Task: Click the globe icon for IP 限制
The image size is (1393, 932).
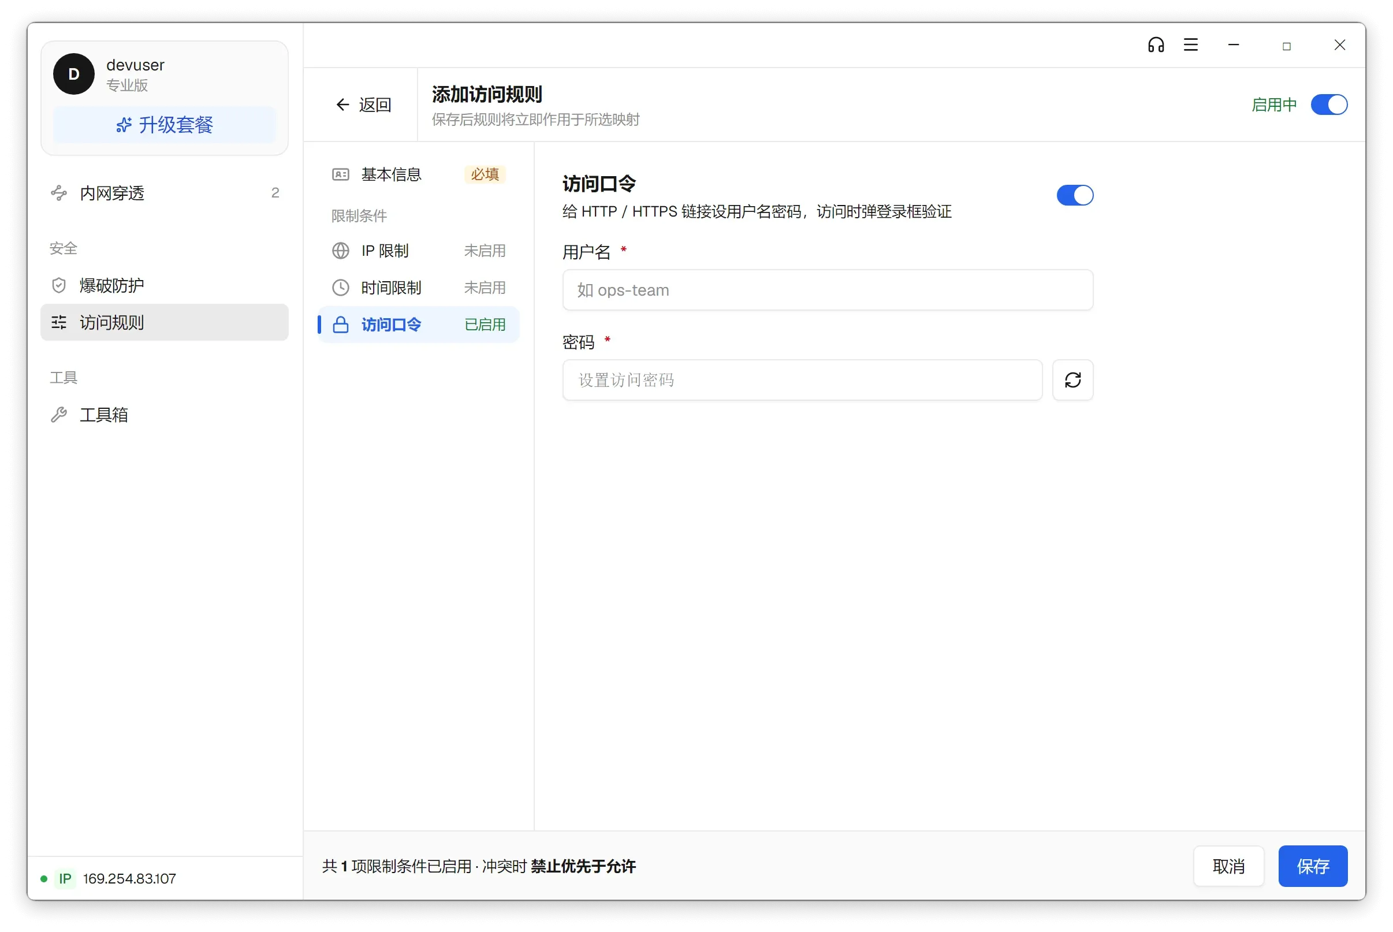Action: tap(341, 251)
